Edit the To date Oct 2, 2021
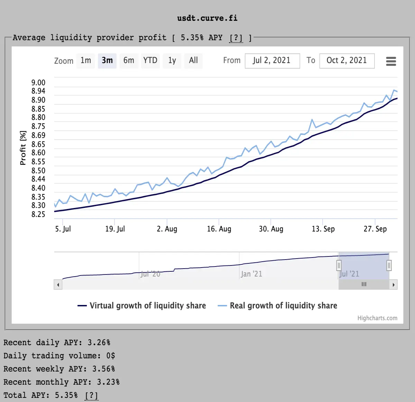The height and width of the screenshot is (402, 415). pos(347,61)
